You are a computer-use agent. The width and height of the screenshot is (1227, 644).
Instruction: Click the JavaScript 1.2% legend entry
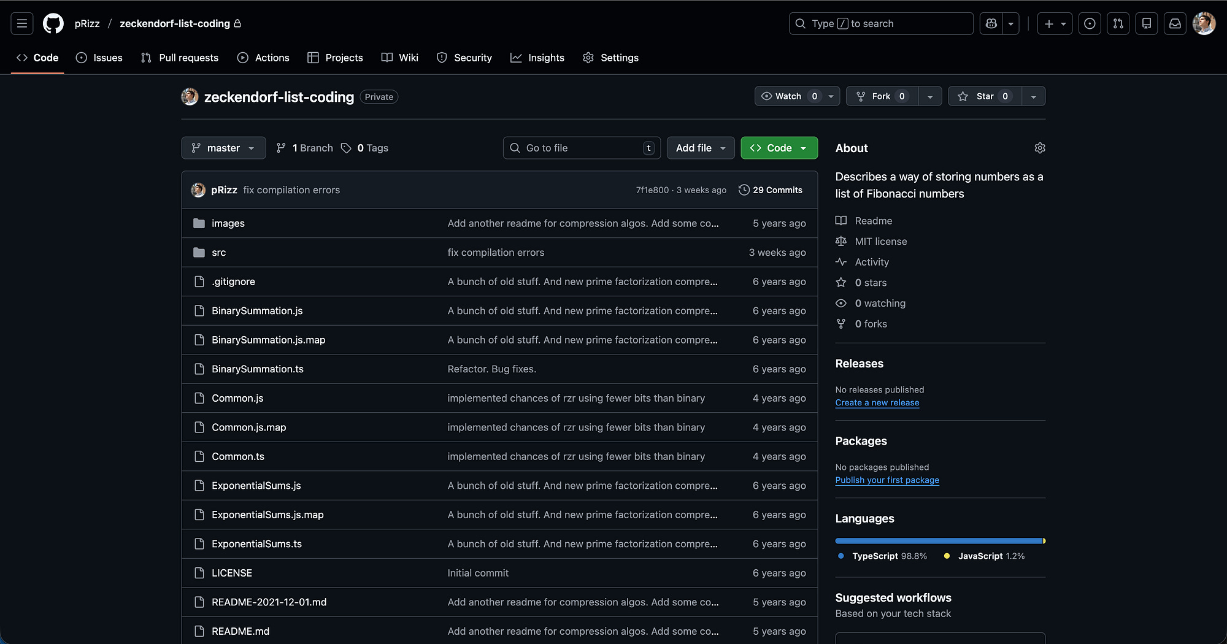point(984,556)
